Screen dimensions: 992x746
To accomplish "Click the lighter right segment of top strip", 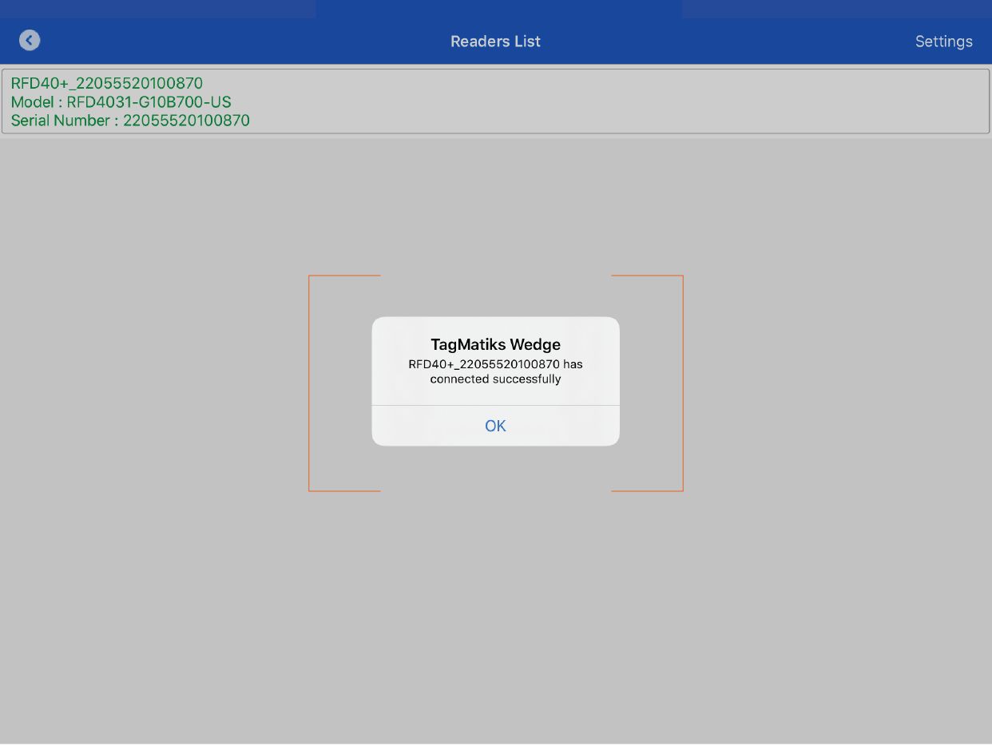I will point(836,8).
